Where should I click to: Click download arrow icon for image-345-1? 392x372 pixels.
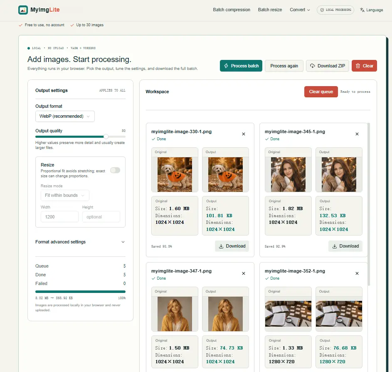[335, 246]
